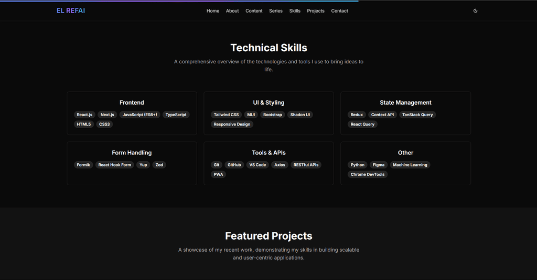Jump to Skills nav link

[295, 11]
